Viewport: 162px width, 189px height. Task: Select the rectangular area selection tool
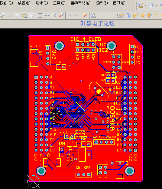coord(40,15)
